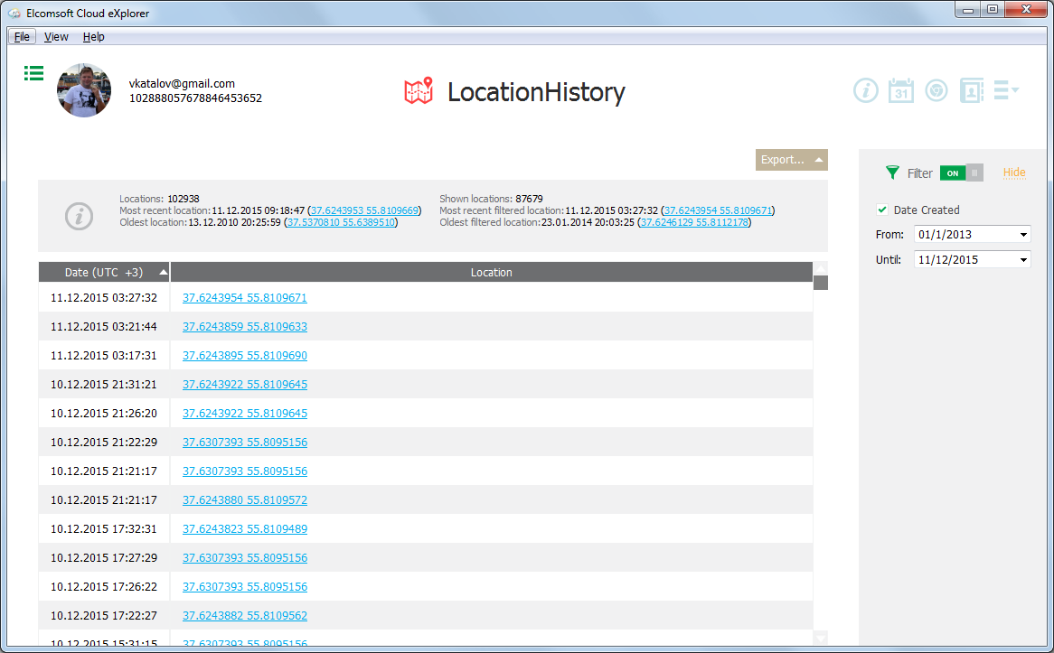The height and width of the screenshot is (653, 1054).
Task: Click the info icon beside location statistics
Action: pos(79,216)
